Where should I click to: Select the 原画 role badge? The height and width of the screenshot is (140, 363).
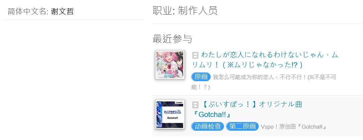point(201,77)
